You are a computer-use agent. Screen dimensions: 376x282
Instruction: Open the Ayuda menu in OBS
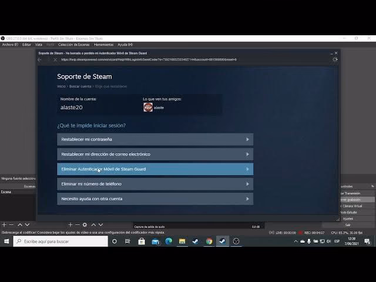[x=125, y=45]
